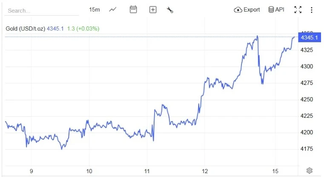324x177 pixels.
Task: Open the line chart type selector
Action: click(113, 9)
